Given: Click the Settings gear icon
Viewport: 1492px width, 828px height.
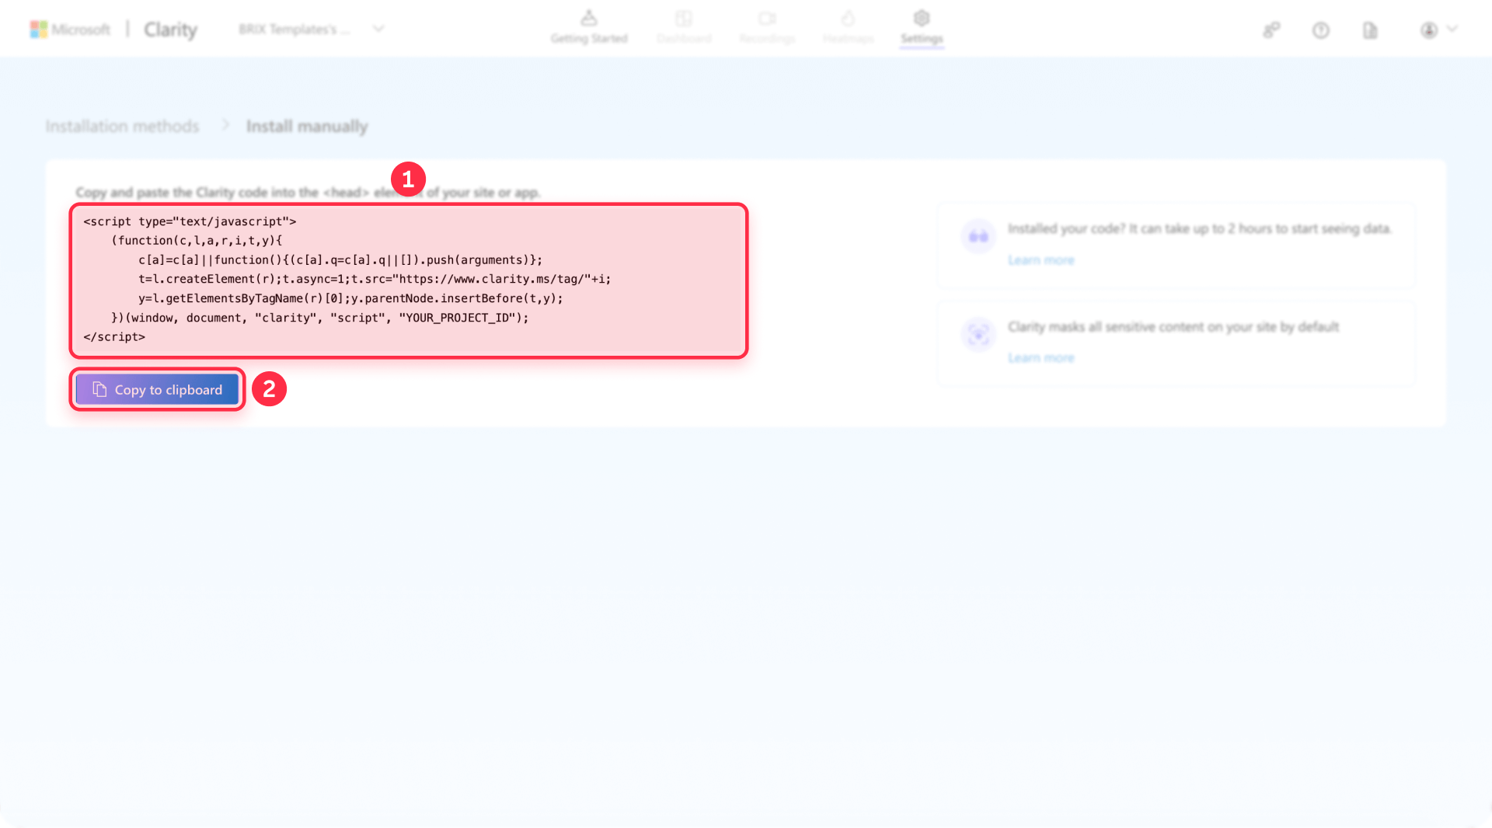Looking at the screenshot, I should pos(922,19).
